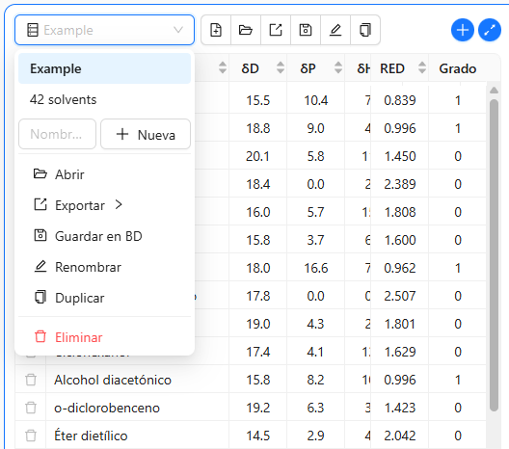
Task: Click the save to database toolbar icon
Action: [306, 30]
